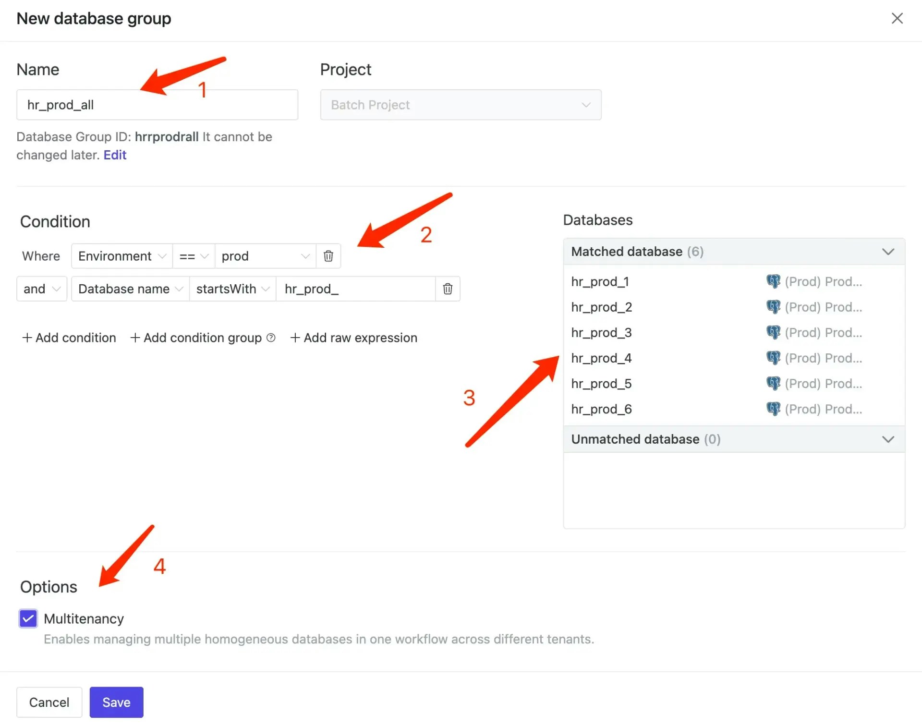Screen dimensions: 922x726
Task: Click help icon next to Add condition group
Action: click(271, 338)
